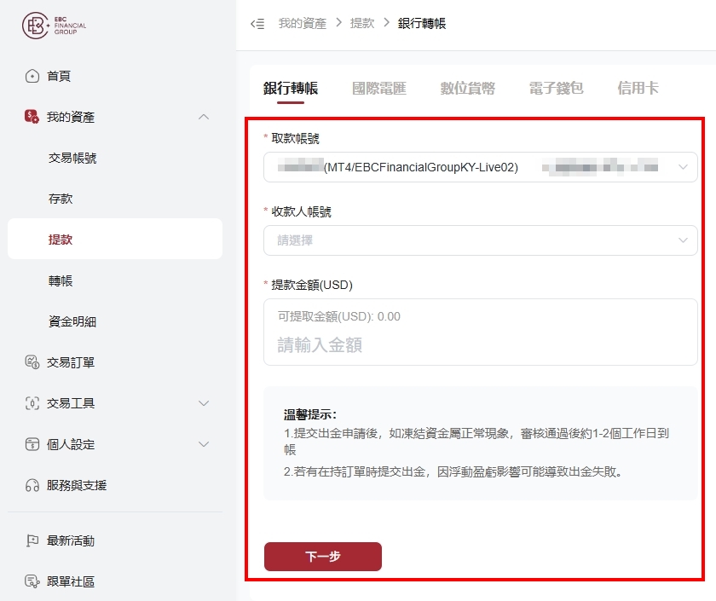Click the 跟單社區 icon in sidebar
Image resolution: width=716 pixels, height=601 pixels.
click(32, 581)
